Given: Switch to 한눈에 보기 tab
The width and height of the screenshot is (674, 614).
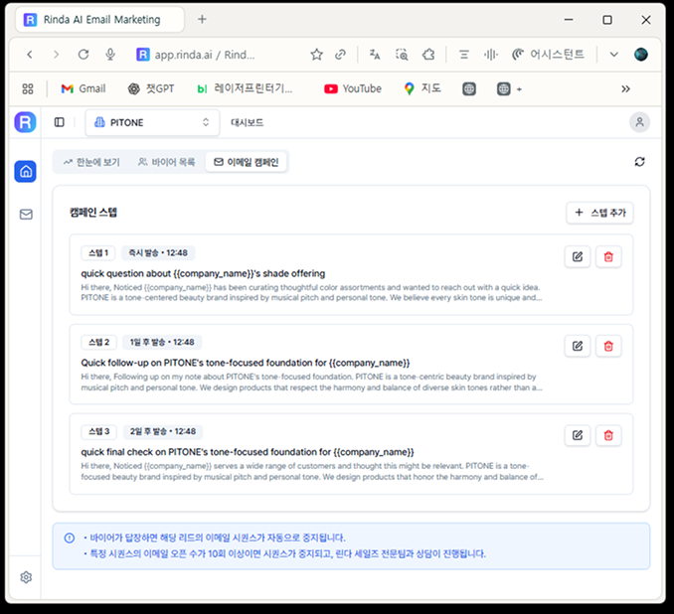Looking at the screenshot, I should tap(91, 162).
